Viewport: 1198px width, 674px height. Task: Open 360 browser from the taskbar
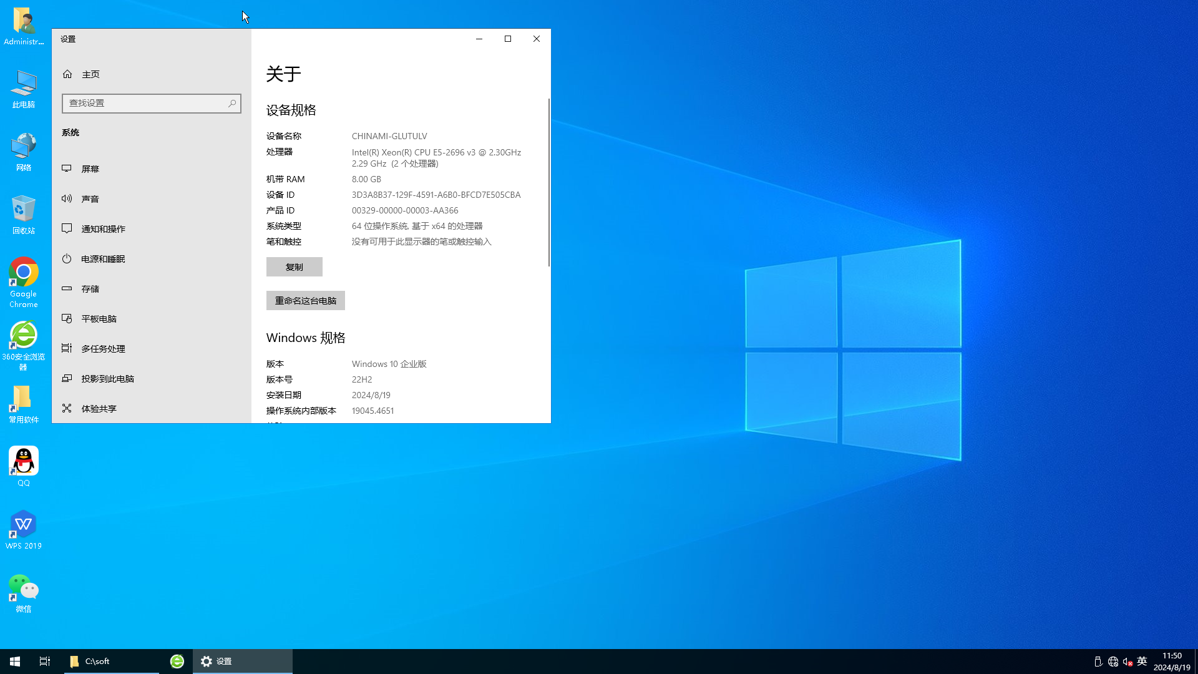pos(177,662)
